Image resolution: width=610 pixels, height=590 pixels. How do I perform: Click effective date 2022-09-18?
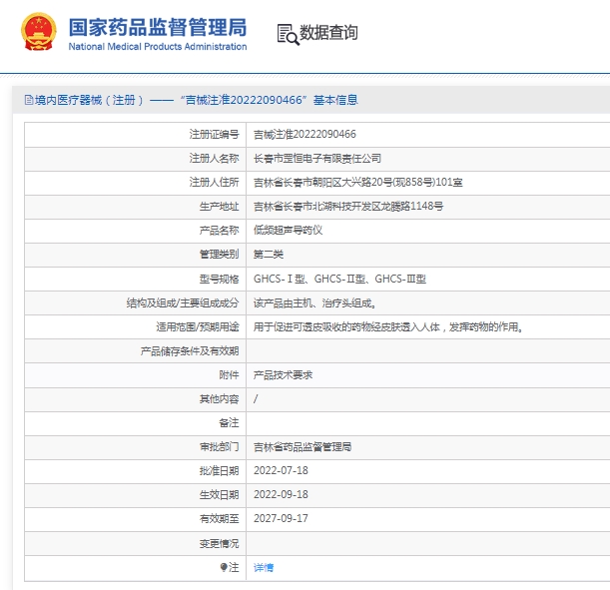coord(281,495)
